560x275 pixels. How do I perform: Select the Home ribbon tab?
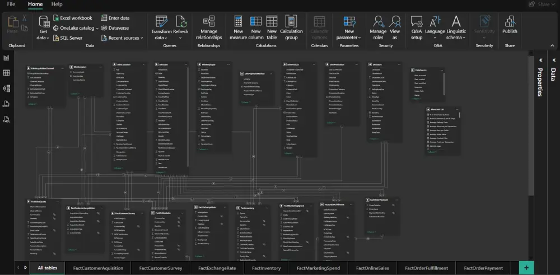(35, 4)
